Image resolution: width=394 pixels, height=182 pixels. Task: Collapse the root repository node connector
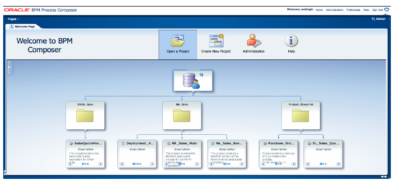click(x=193, y=92)
